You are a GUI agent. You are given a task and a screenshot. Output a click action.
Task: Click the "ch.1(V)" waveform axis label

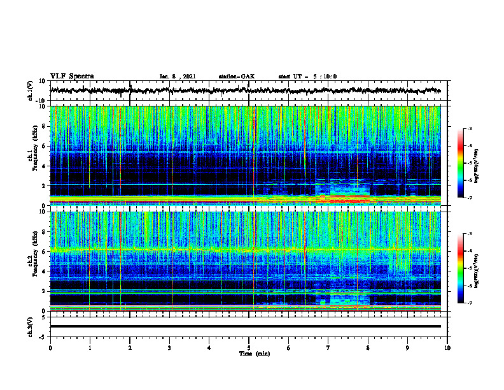pos(31,90)
